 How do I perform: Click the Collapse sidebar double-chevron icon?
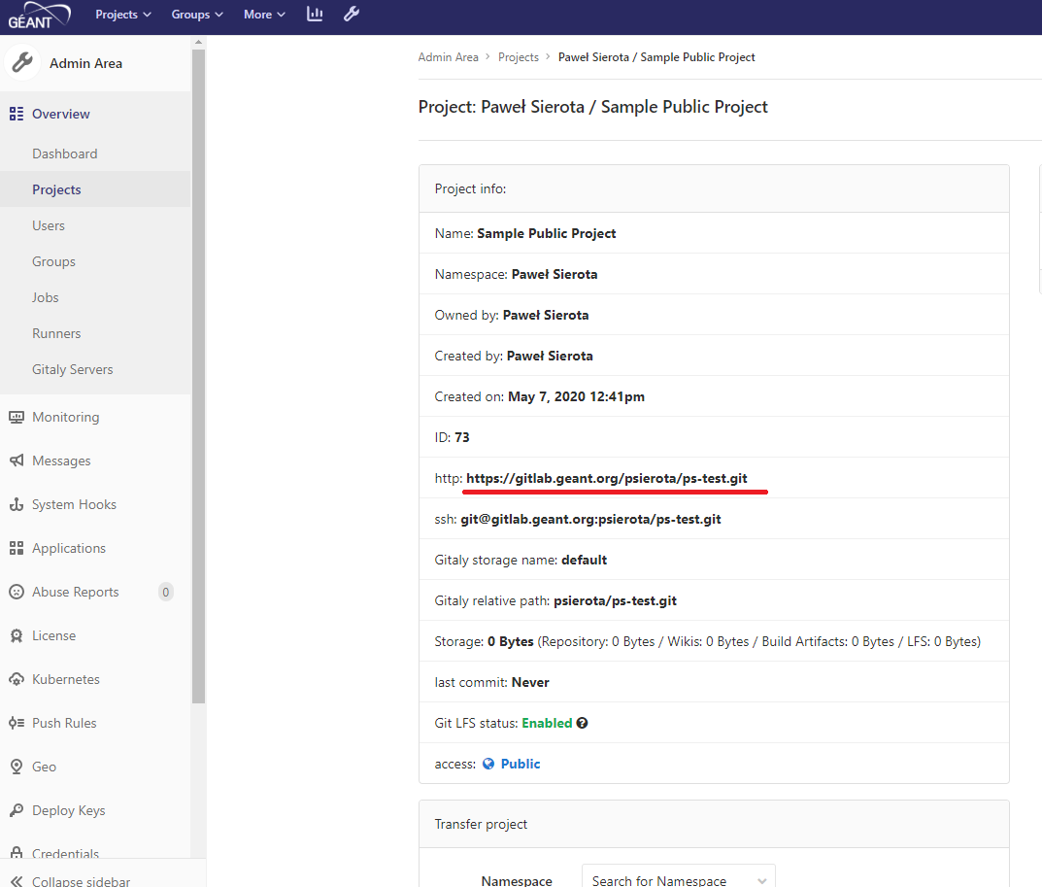tap(17, 882)
